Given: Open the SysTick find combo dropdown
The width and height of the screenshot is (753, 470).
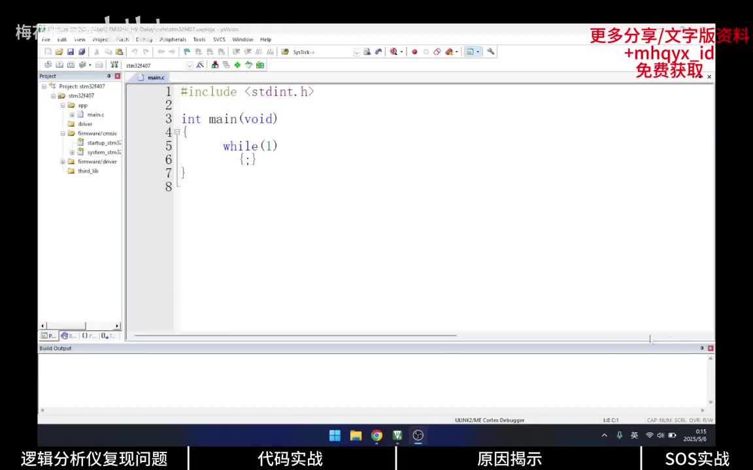Looking at the screenshot, I should point(356,52).
